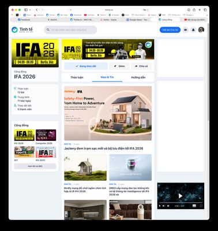Switch to the Tinhte.vn browser tab
Viewport: 218px width, 231px height.
82,20
